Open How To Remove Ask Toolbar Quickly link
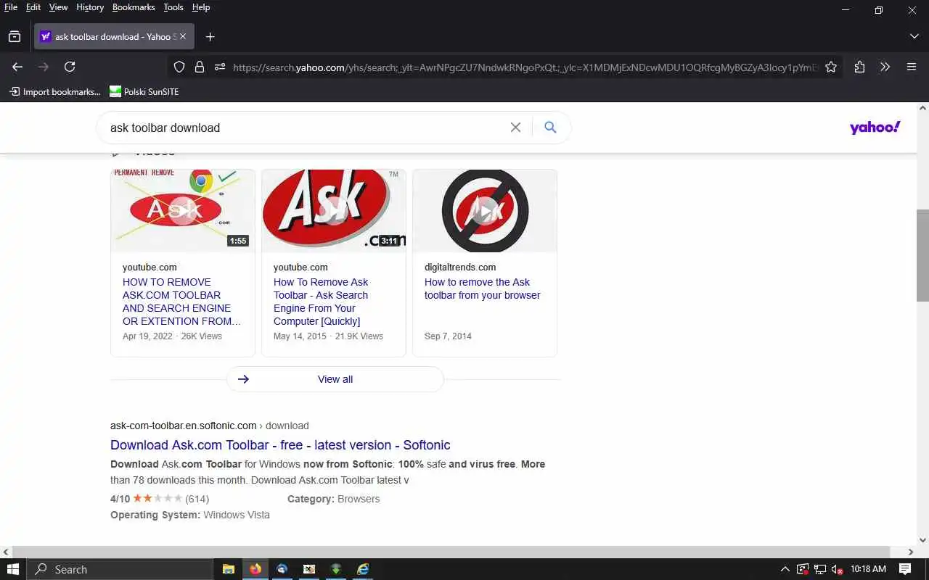 [x=322, y=302]
